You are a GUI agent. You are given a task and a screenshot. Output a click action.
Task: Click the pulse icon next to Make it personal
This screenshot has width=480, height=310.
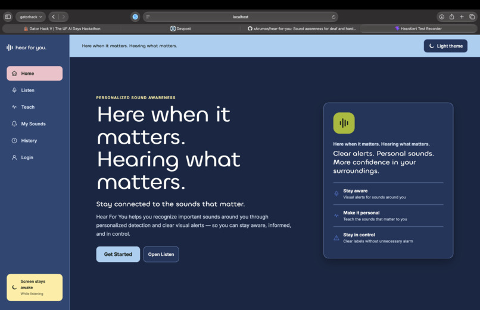[336, 216]
